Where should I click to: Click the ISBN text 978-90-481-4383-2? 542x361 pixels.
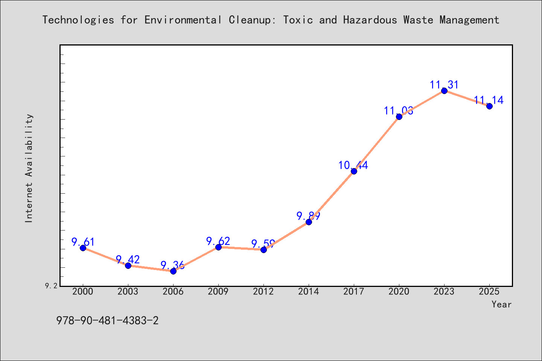(107, 321)
